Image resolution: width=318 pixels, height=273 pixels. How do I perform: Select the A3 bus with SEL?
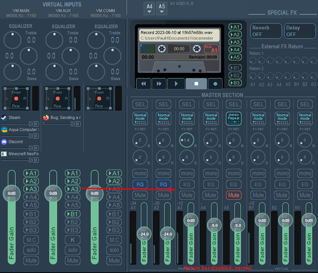pyautogui.click(x=187, y=104)
